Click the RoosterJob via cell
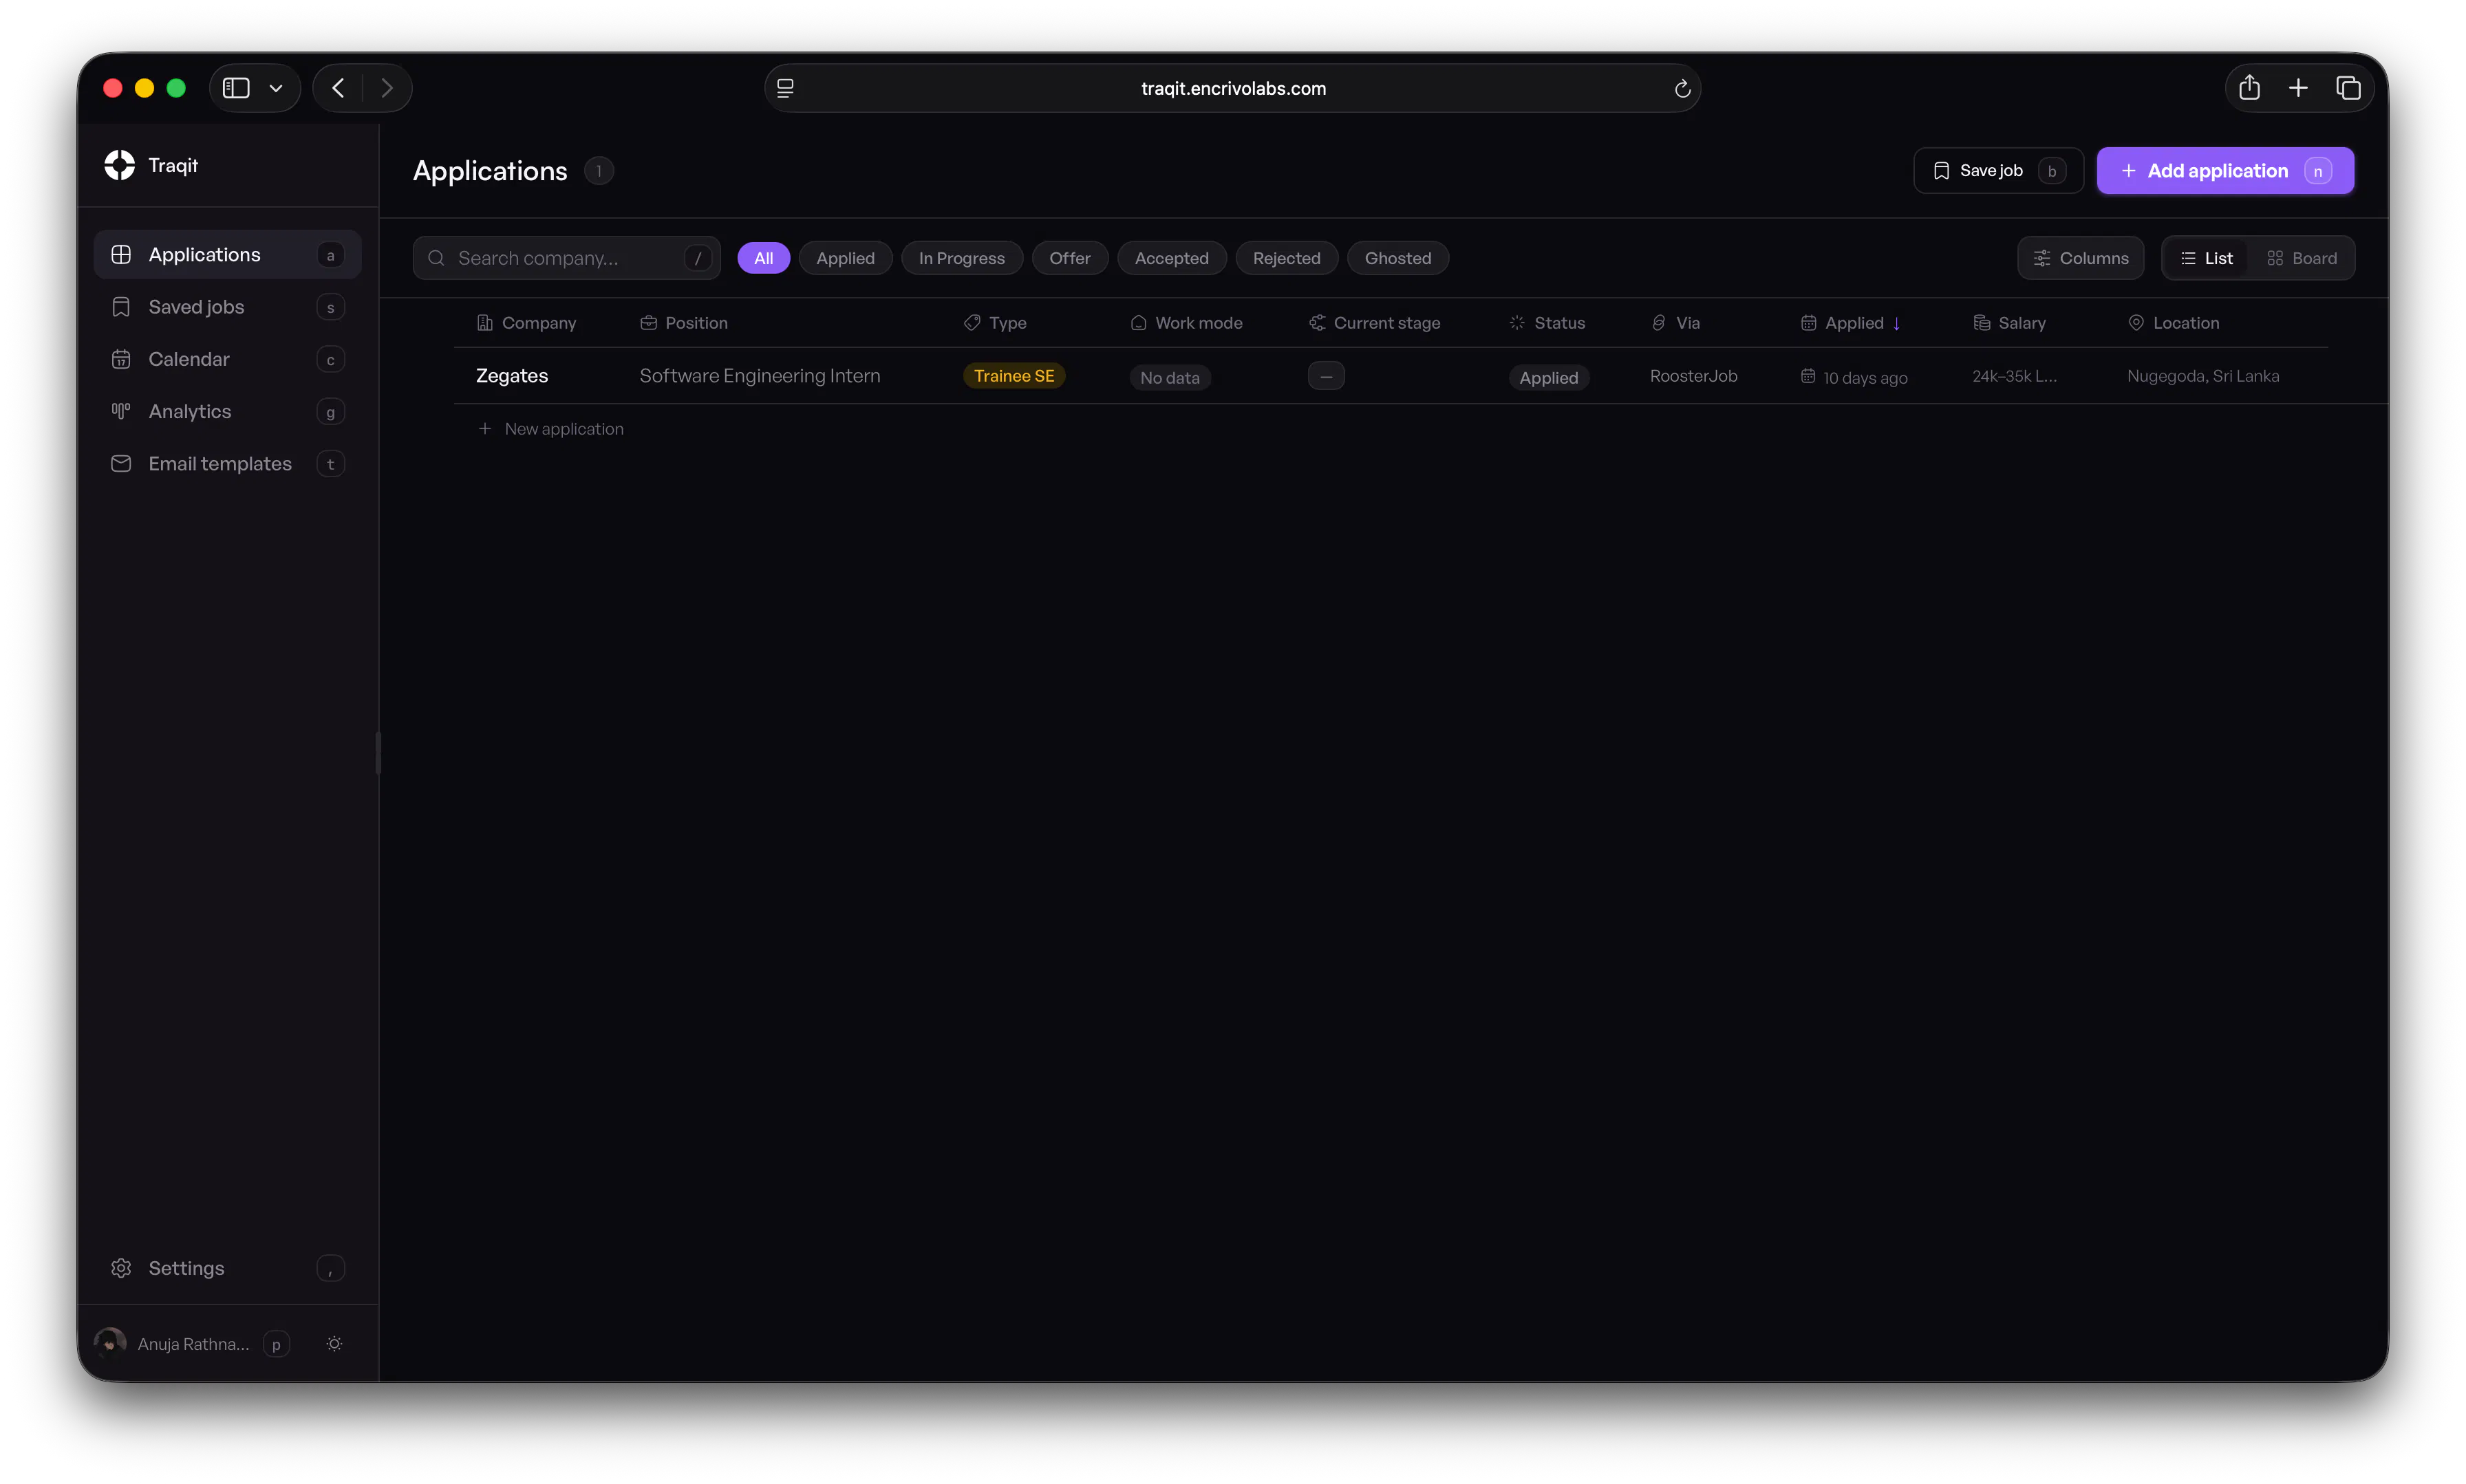Screen dimensions: 2466x1484 1694,376
